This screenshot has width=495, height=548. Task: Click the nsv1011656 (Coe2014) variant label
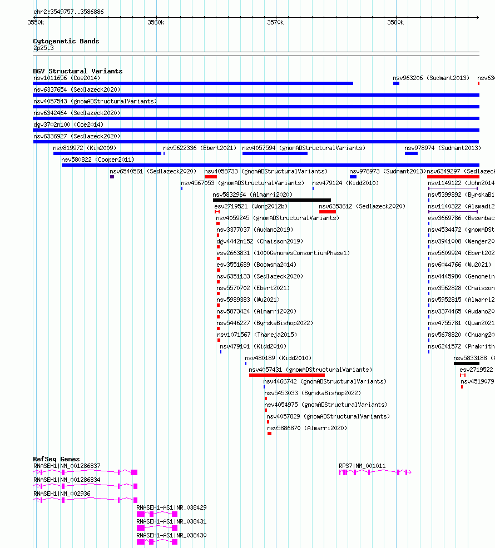pos(67,78)
